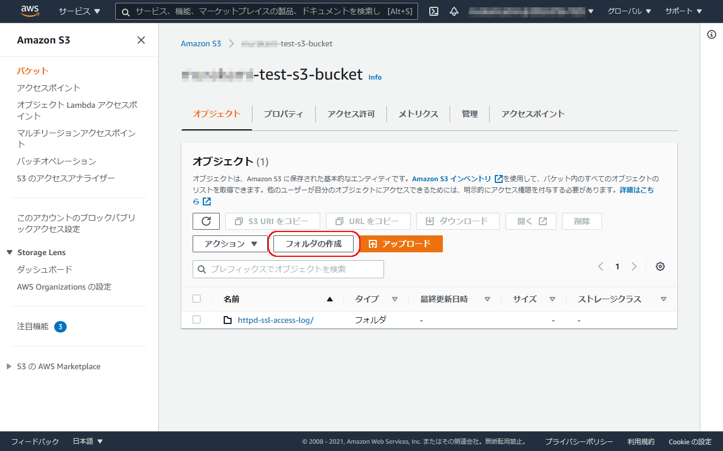Check the httpd-ssl-access-log row checkbox

[x=196, y=319]
